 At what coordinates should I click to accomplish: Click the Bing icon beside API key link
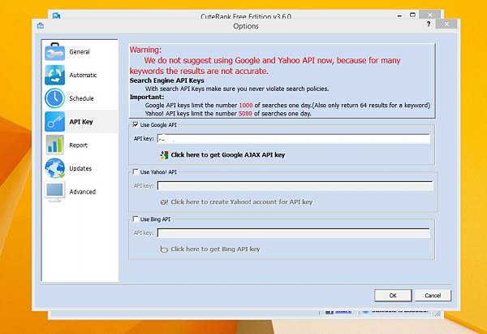[164, 249]
